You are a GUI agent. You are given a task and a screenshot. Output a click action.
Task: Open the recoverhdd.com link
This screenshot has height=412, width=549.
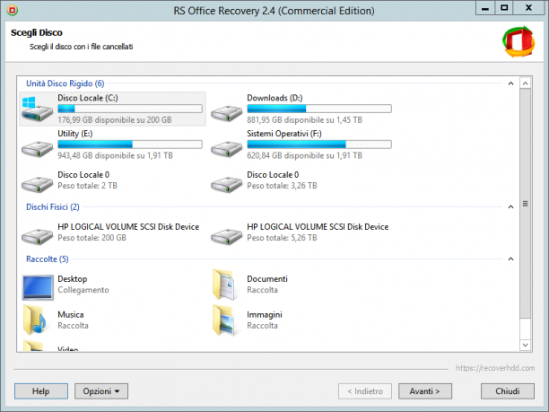pos(495,368)
